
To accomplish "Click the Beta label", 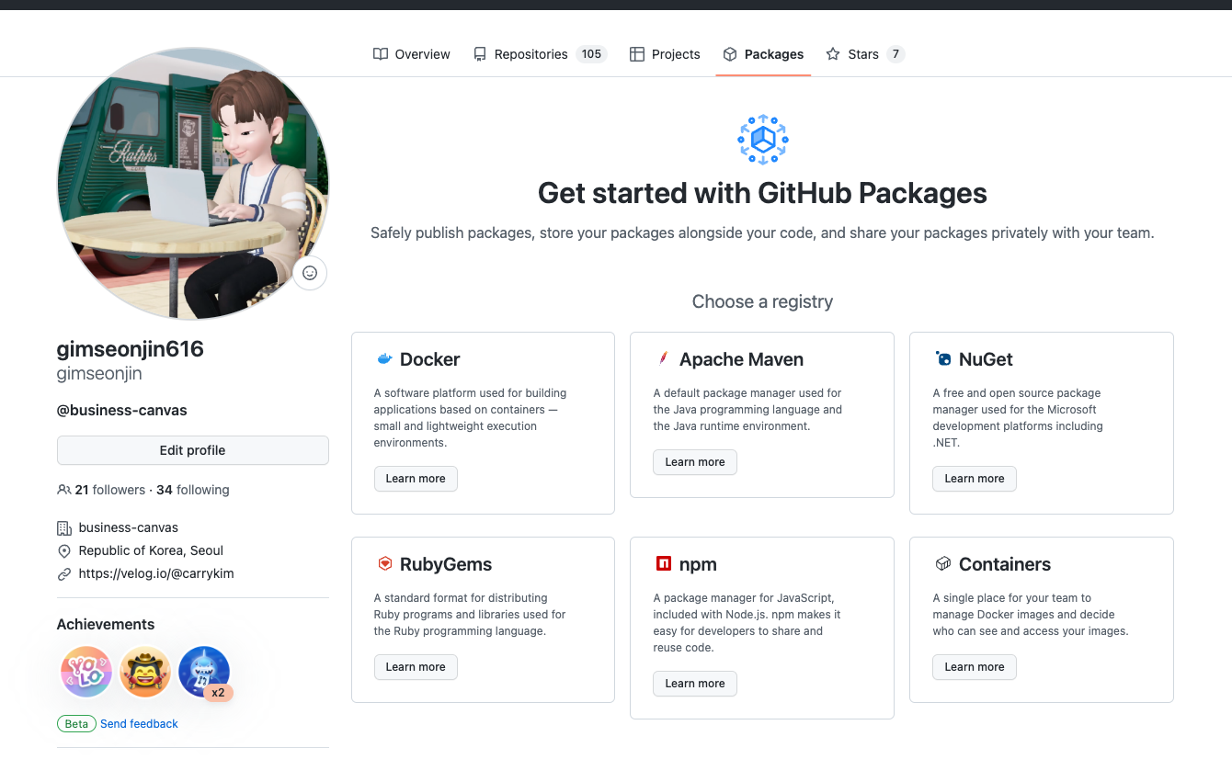I will point(76,724).
